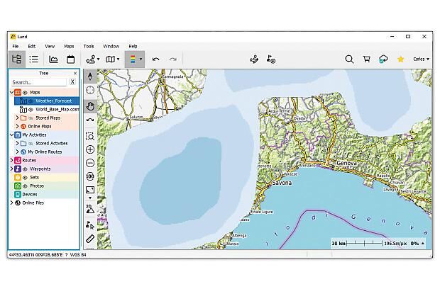Zoom in with the plus tool

coord(90,149)
